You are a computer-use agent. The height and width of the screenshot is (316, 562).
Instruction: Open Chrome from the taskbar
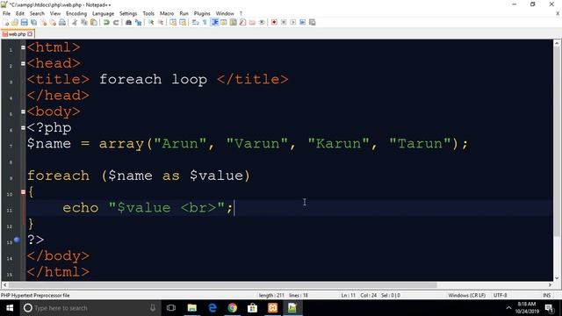click(x=232, y=308)
